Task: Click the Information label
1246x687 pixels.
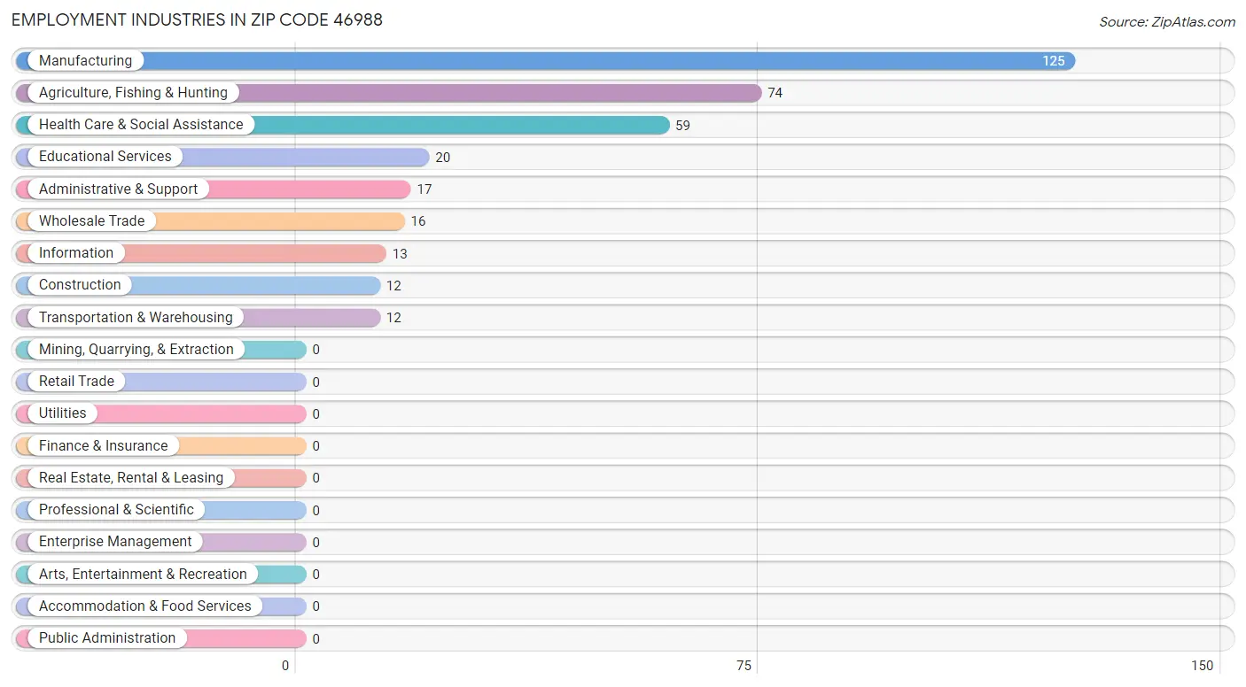Action: tap(76, 252)
